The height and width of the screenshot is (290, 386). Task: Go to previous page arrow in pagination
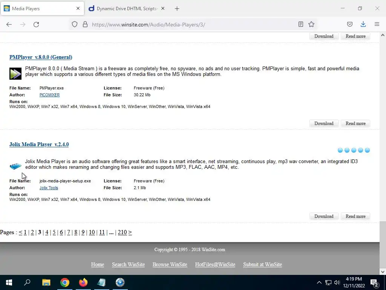point(20,233)
